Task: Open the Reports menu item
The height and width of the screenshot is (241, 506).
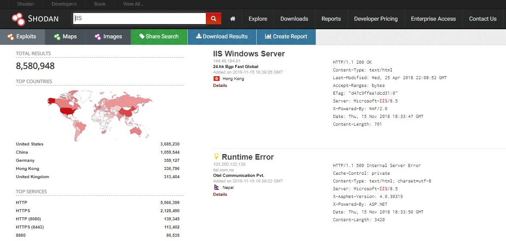Action: click(x=331, y=19)
